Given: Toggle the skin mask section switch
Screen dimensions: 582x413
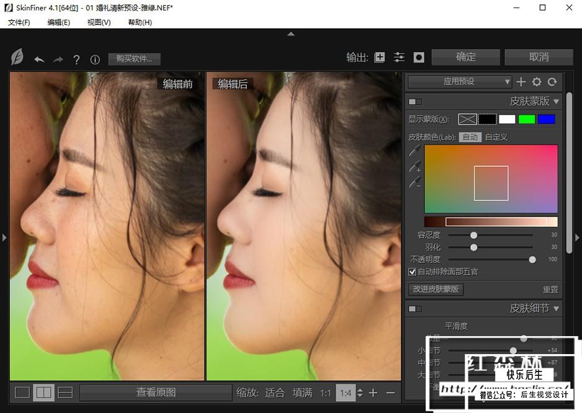Looking at the screenshot, I should [x=414, y=101].
